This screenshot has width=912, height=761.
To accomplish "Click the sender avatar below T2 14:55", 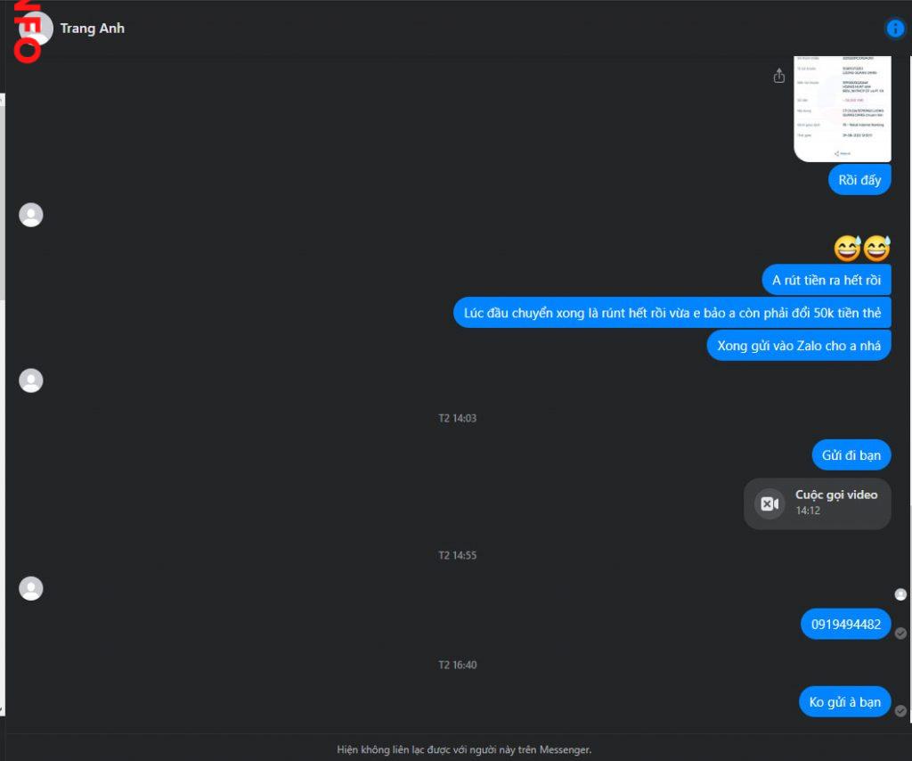I will [x=31, y=588].
